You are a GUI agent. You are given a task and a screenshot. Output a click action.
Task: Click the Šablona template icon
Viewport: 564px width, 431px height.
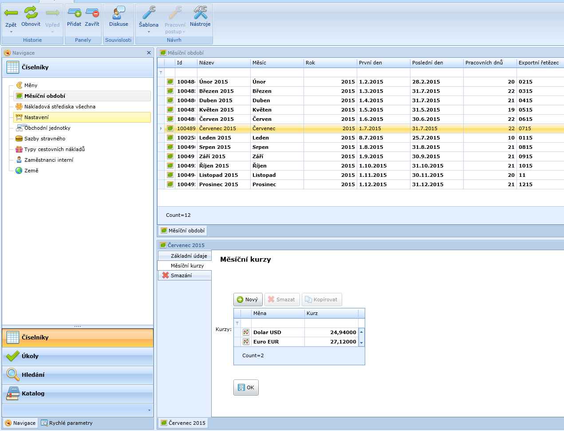tap(149, 13)
